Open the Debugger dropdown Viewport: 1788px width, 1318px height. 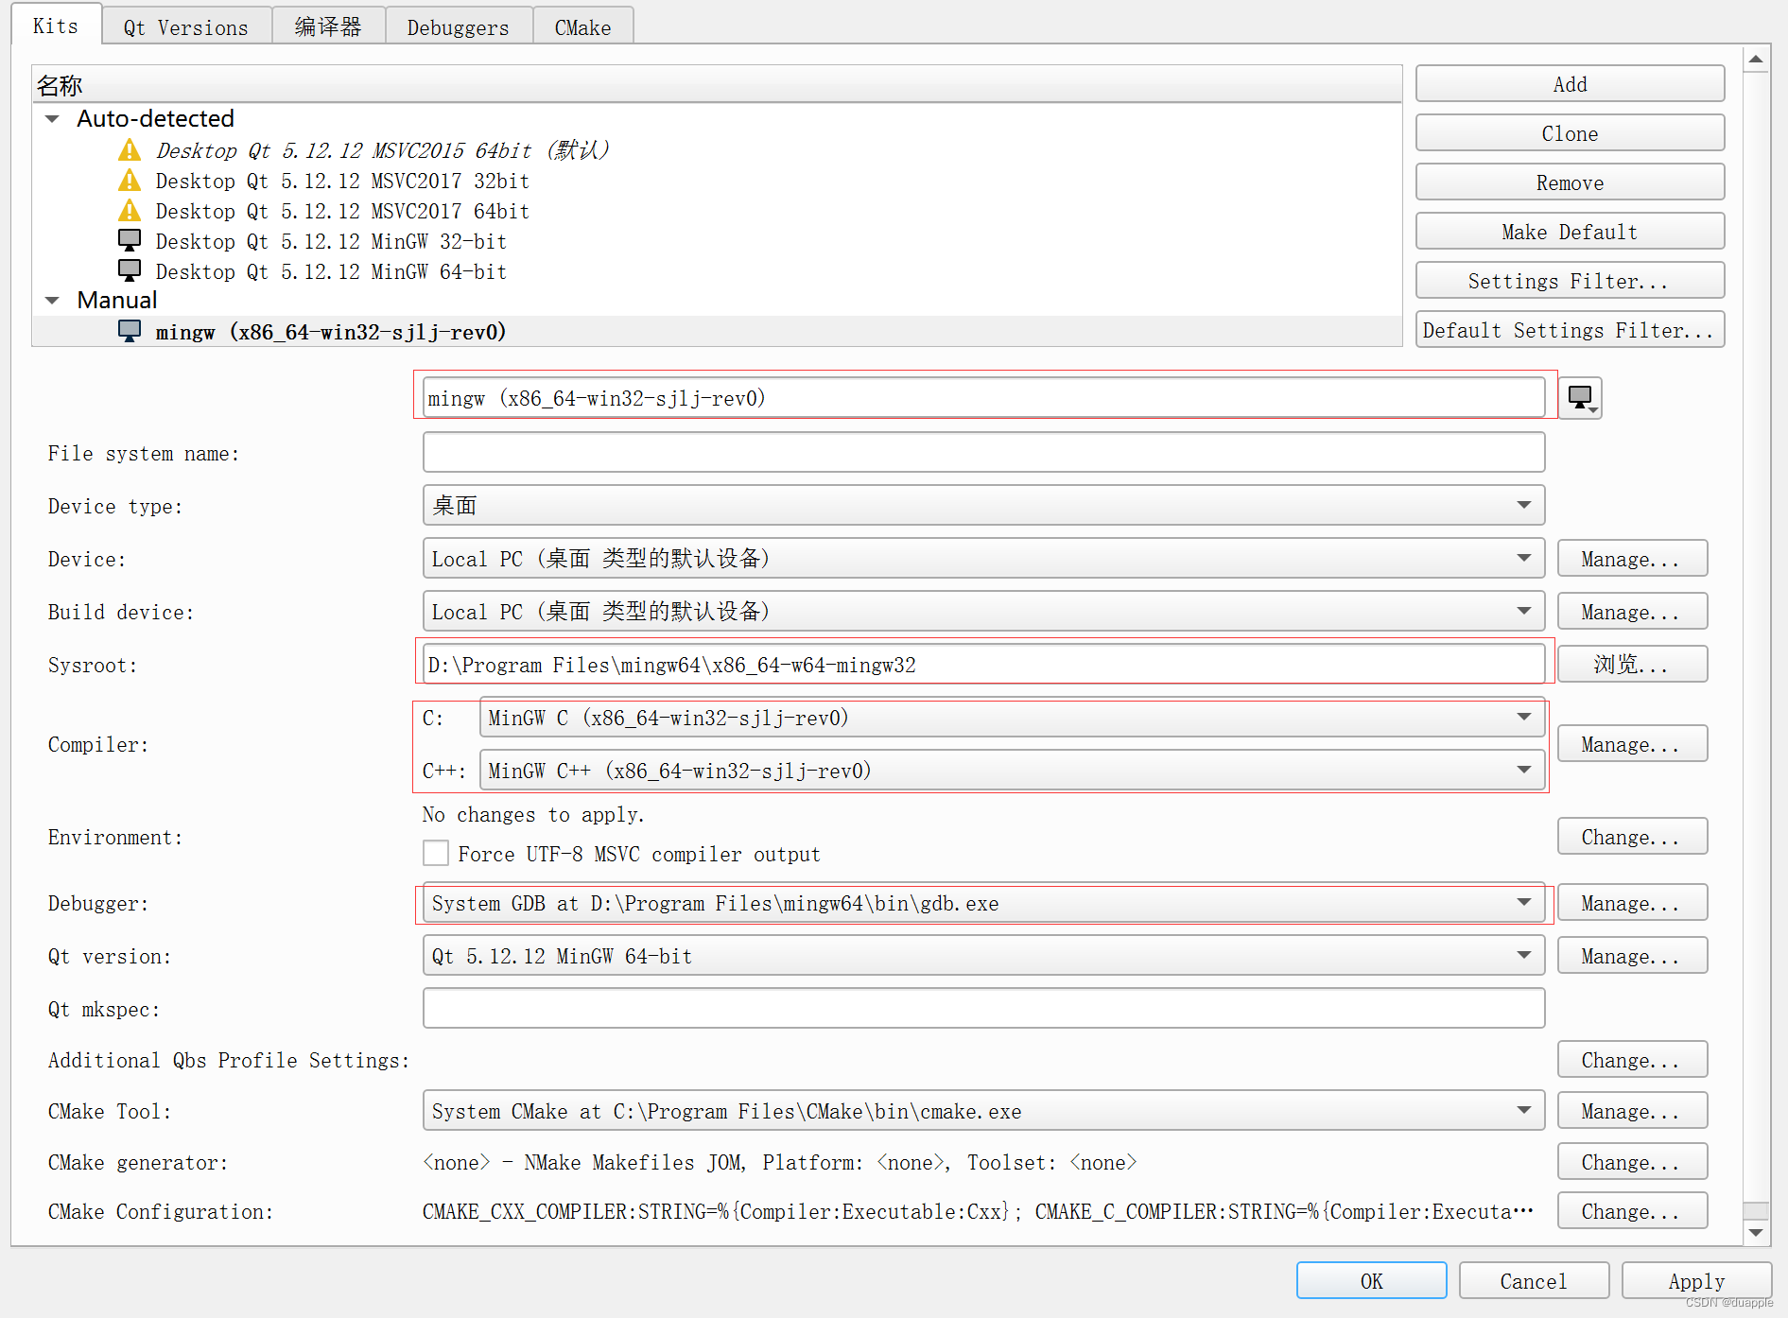(x=983, y=903)
